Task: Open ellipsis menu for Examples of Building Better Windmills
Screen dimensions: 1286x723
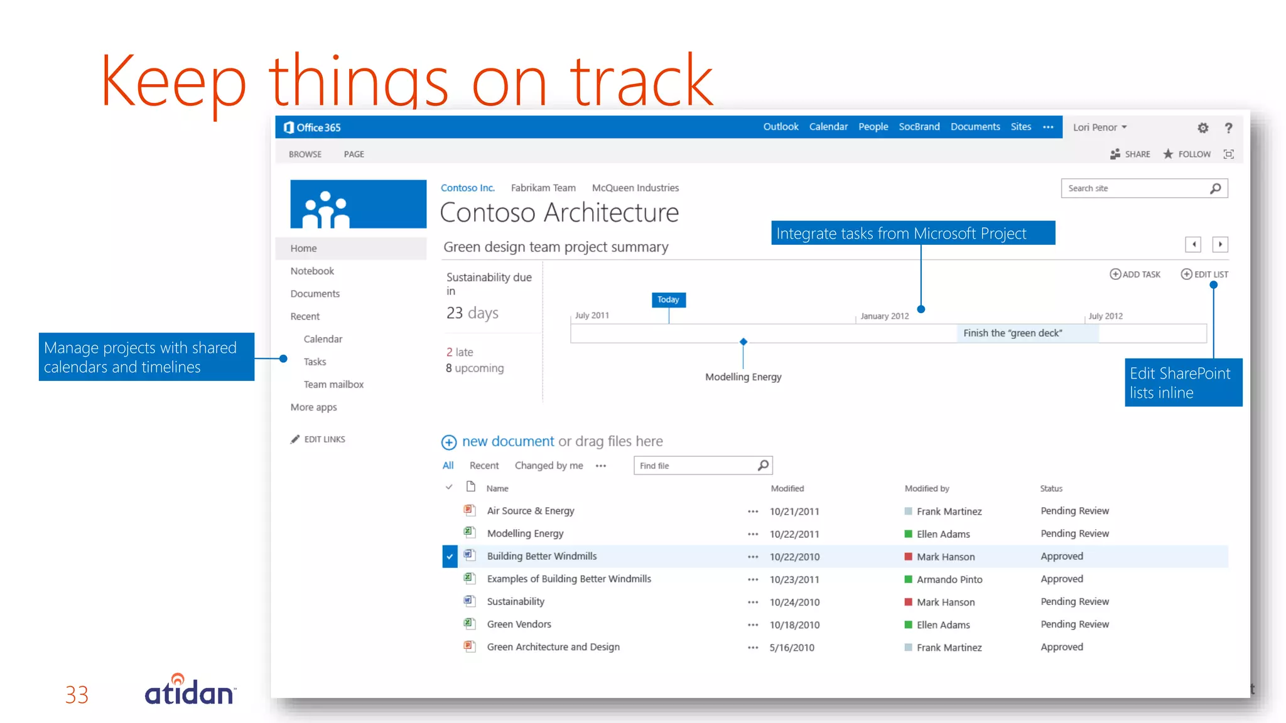Action: 753,579
